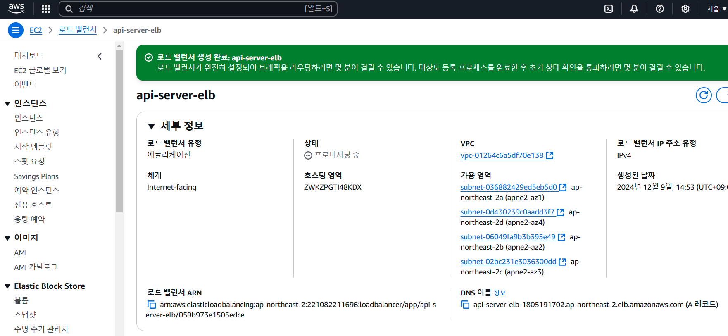Image resolution: width=728 pixels, height=336 pixels.
Task: Go to 로드 밸런서 breadcrumb link
Action: [x=78, y=30]
